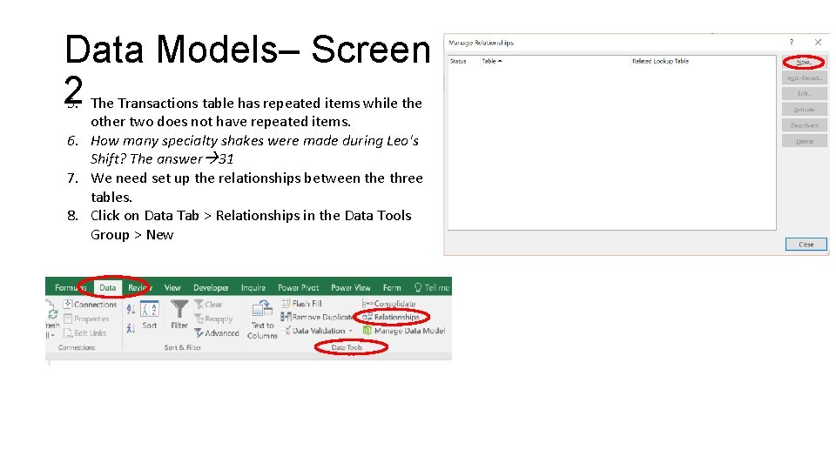Click the Connections button in ribbon
836x470 pixels.
90,305
